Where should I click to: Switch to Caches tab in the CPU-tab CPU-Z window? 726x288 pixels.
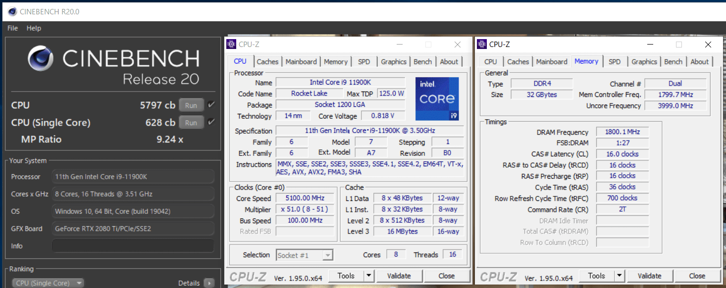pyautogui.click(x=267, y=61)
